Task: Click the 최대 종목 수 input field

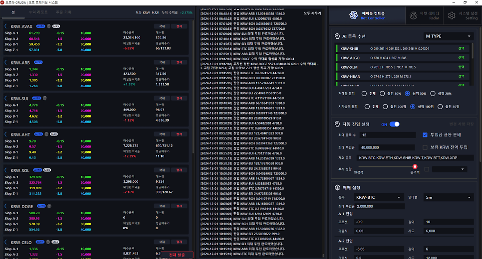Action: tap(388, 134)
